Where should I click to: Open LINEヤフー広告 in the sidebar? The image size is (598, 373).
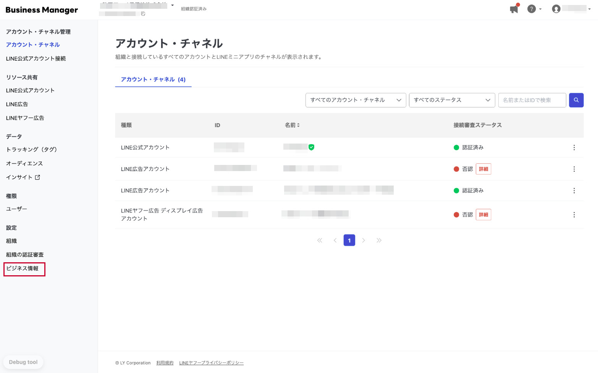point(25,118)
